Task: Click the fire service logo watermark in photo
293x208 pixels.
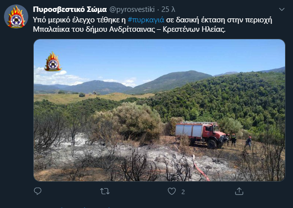Action: pos(53,62)
